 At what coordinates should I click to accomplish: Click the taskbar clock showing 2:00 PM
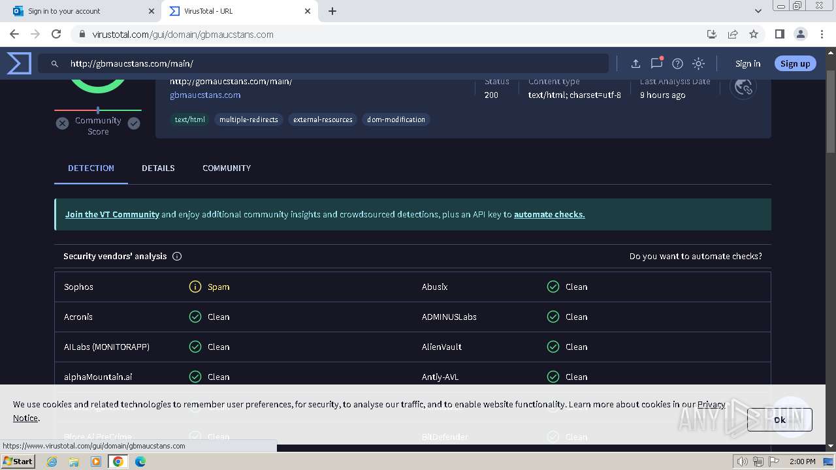click(803, 462)
